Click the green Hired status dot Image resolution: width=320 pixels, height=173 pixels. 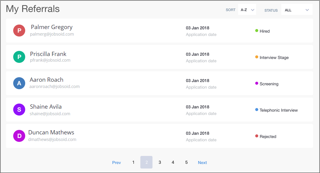(257, 31)
